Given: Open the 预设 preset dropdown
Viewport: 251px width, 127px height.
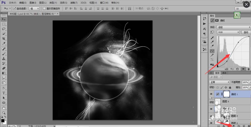Looking at the screenshot, I should click(x=233, y=27).
